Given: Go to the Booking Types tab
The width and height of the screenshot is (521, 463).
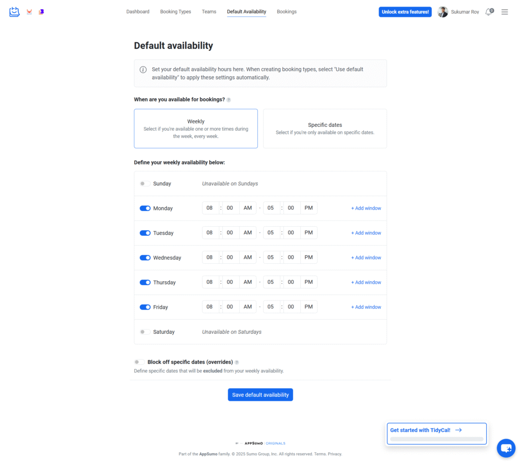Looking at the screenshot, I should tap(176, 12).
